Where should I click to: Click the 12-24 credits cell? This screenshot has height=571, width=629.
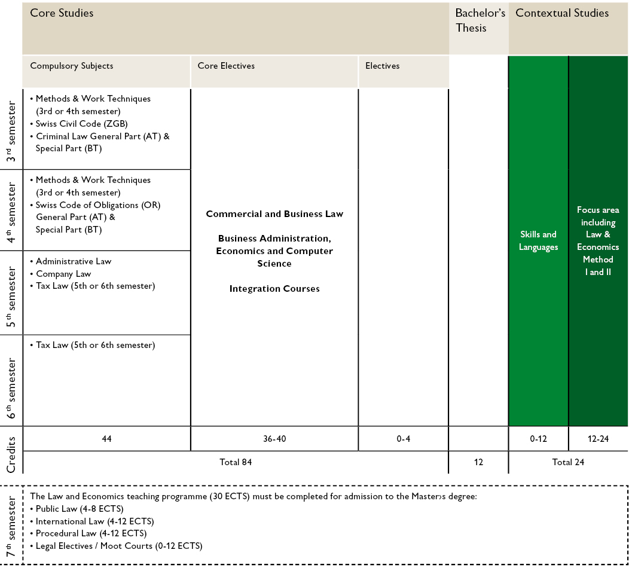pos(598,439)
